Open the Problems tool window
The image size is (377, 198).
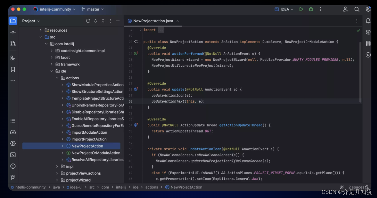coord(13,166)
